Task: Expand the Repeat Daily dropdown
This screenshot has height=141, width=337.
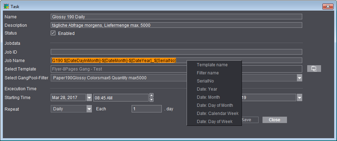Action: [x=89, y=109]
